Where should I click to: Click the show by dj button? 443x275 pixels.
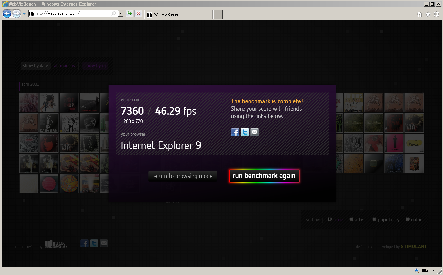pyautogui.click(x=95, y=65)
